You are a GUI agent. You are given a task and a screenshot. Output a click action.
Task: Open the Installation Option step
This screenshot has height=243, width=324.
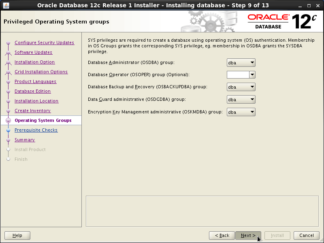coord(35,62)
